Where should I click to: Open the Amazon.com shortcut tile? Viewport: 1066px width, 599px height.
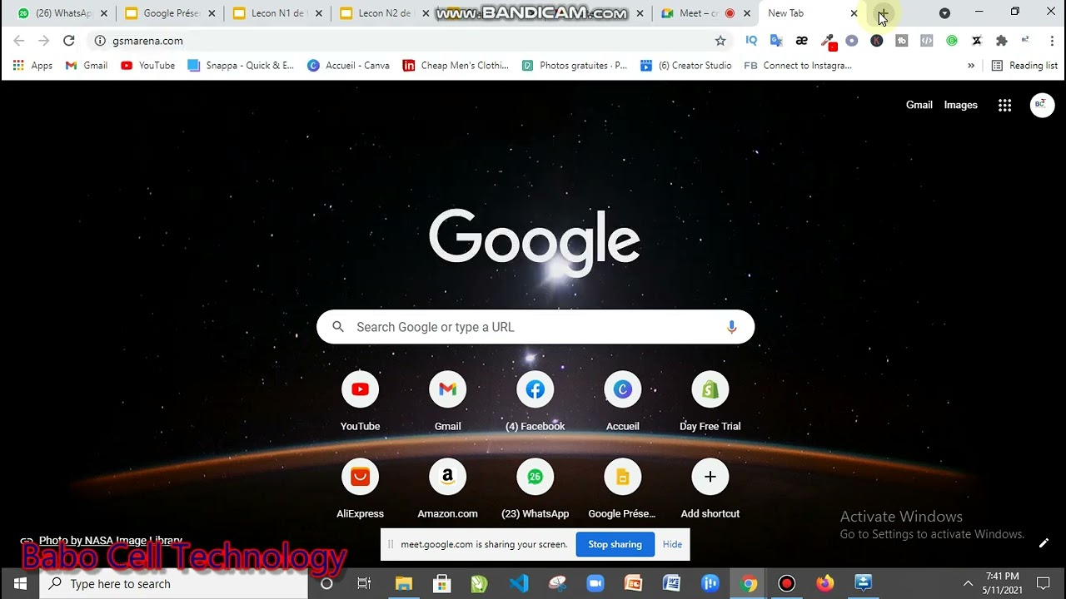pyautogui.click(x=447, y=488)
